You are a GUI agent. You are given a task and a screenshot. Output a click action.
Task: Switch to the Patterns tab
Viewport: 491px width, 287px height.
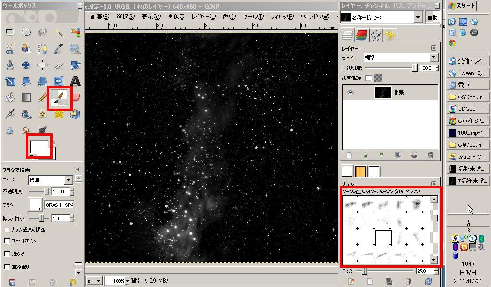pyautogui.click(x=361, y=171)
